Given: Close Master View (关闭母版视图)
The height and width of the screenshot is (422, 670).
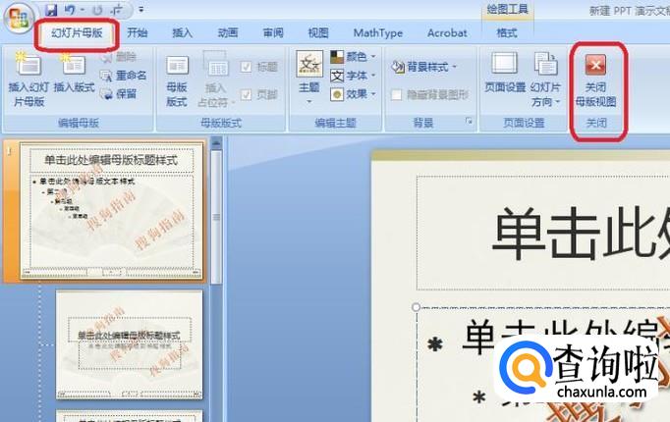Looking at the screenshot, I should pyautogui.click(x=595, y=80).
